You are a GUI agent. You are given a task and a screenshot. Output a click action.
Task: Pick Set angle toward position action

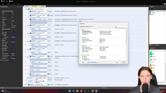click(106, 34)
